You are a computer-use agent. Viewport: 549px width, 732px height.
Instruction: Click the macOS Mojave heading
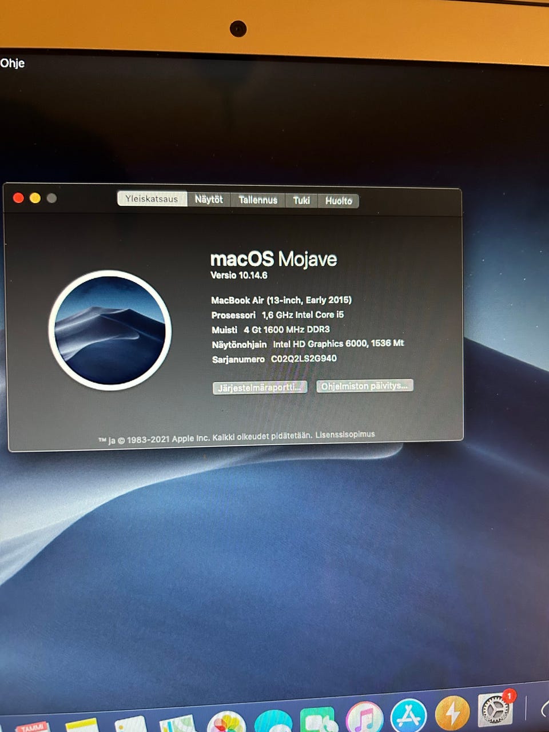[x=273, y=259]
